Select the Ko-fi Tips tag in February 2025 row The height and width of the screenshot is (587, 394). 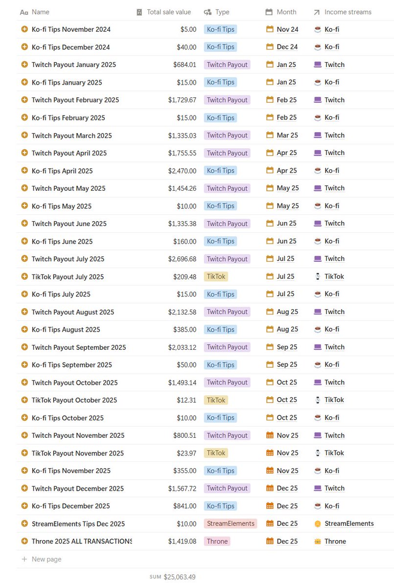[220, 117]
